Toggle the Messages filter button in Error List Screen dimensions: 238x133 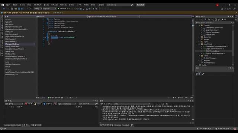click(x=48, y=104)
